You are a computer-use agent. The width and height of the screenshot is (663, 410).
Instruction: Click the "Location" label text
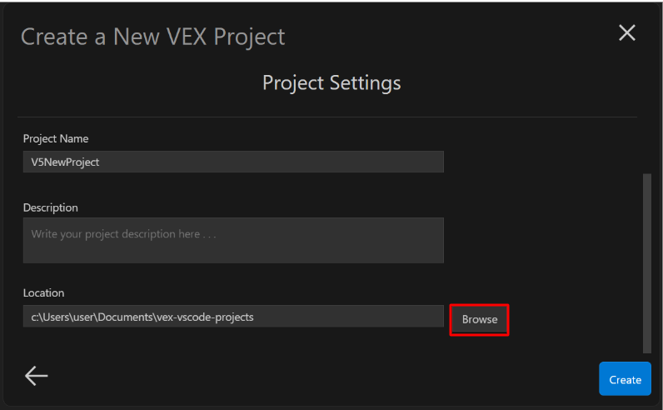click(44, 292)
